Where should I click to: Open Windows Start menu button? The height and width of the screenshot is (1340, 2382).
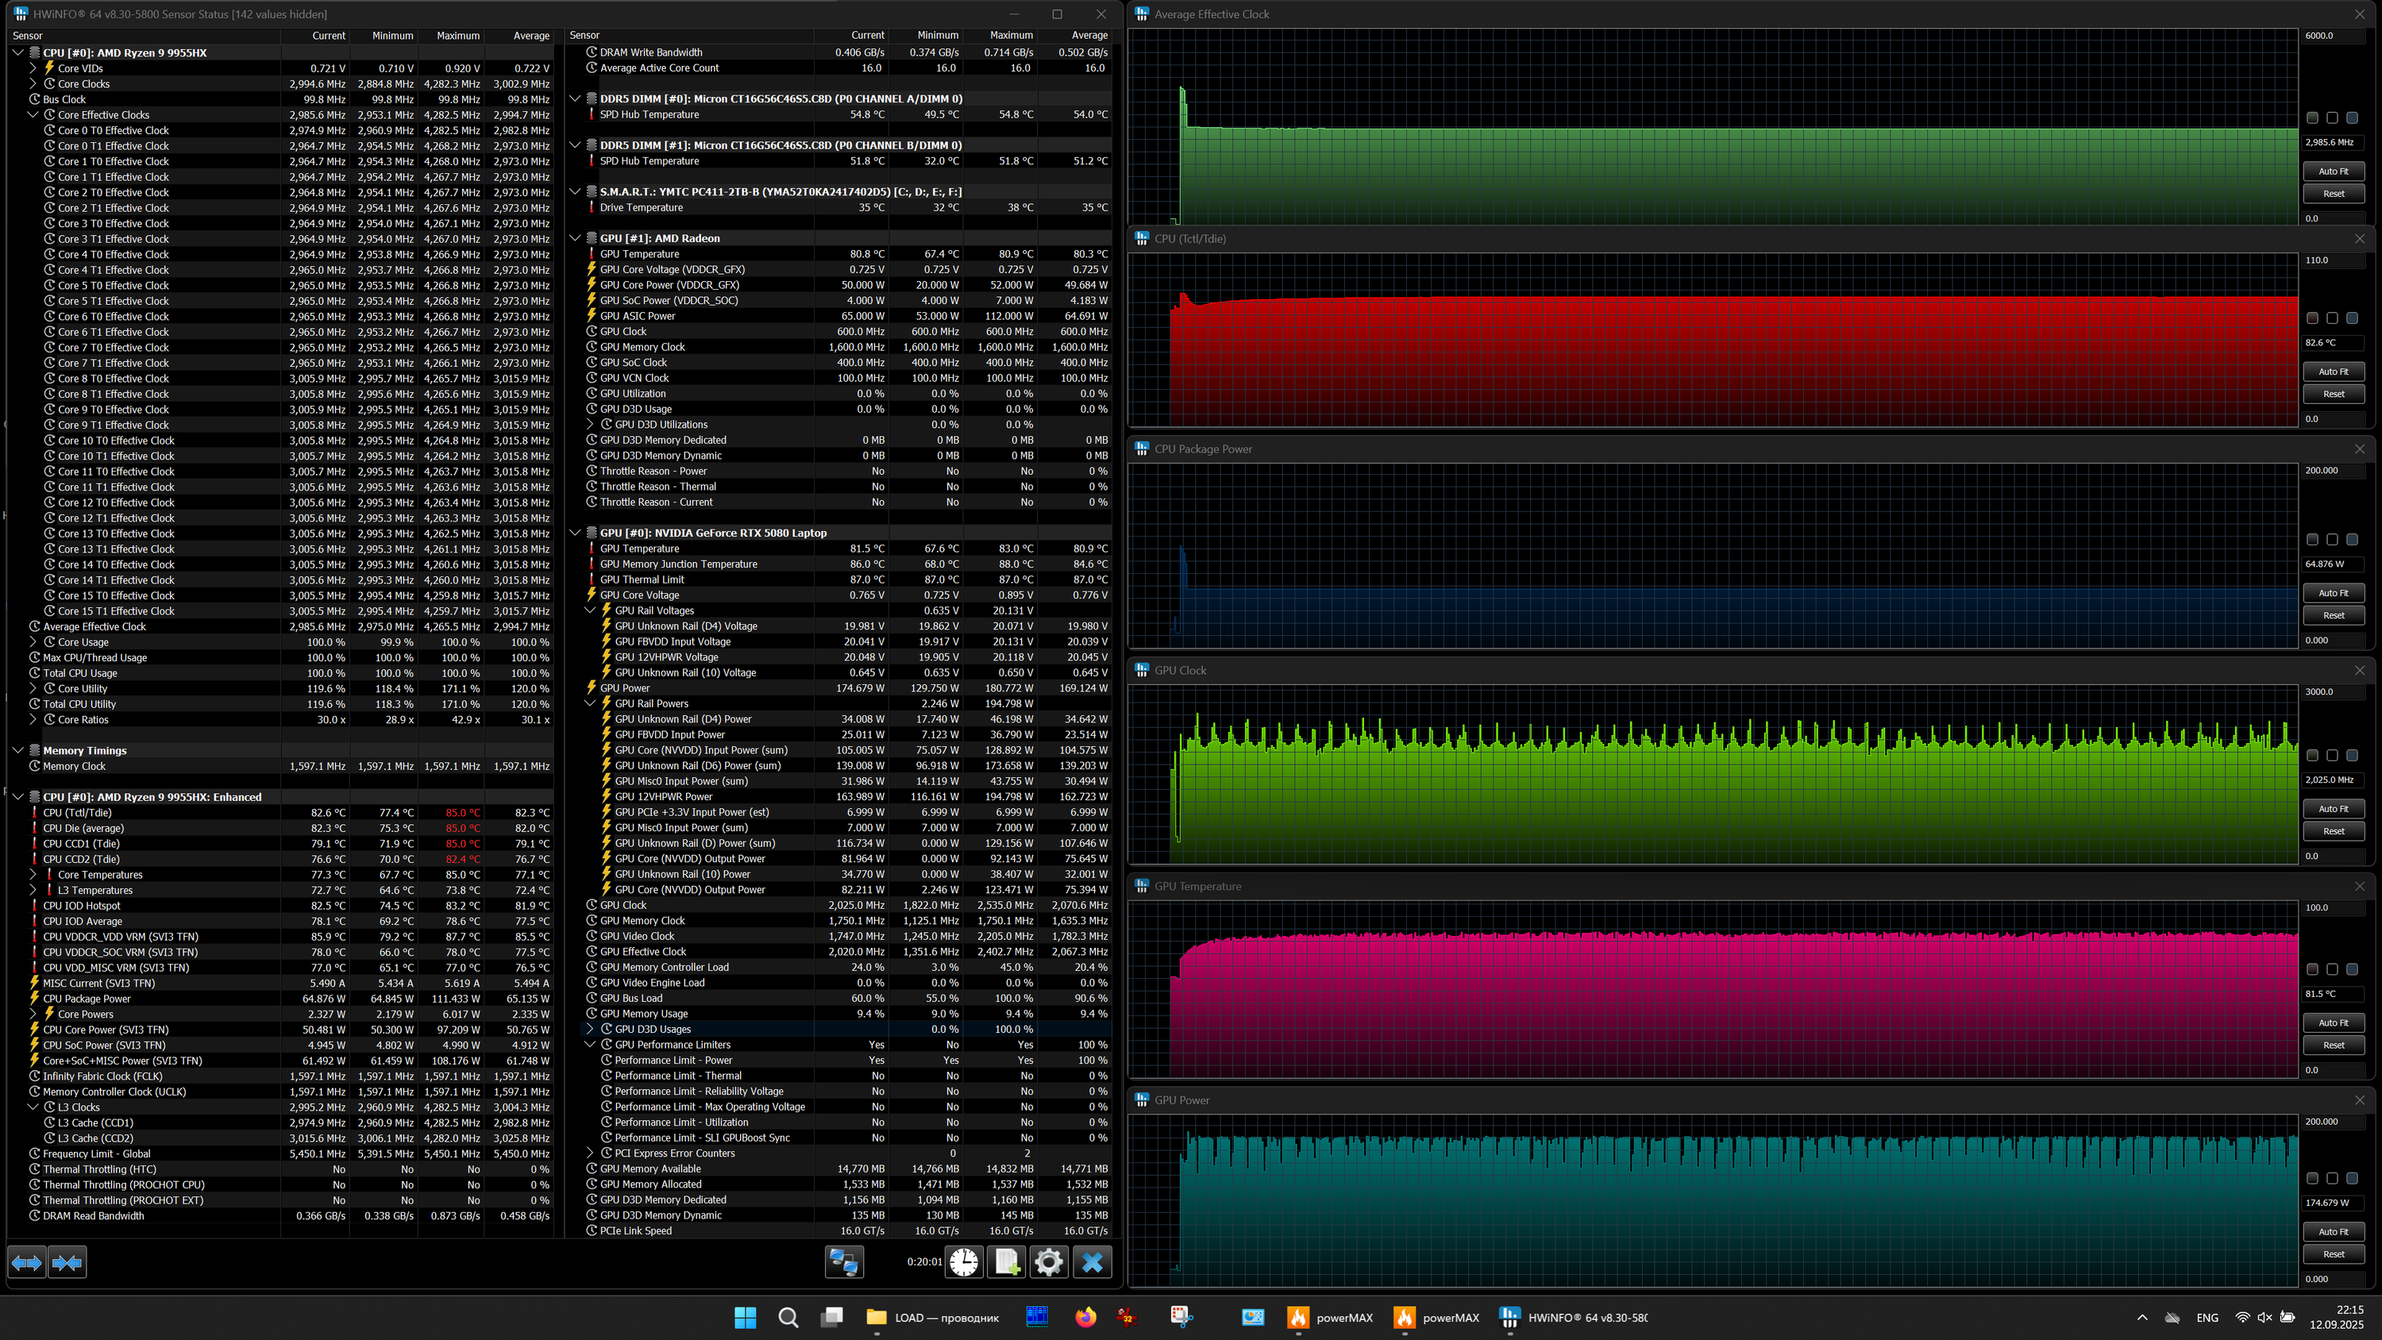(x=745, y=1317)
